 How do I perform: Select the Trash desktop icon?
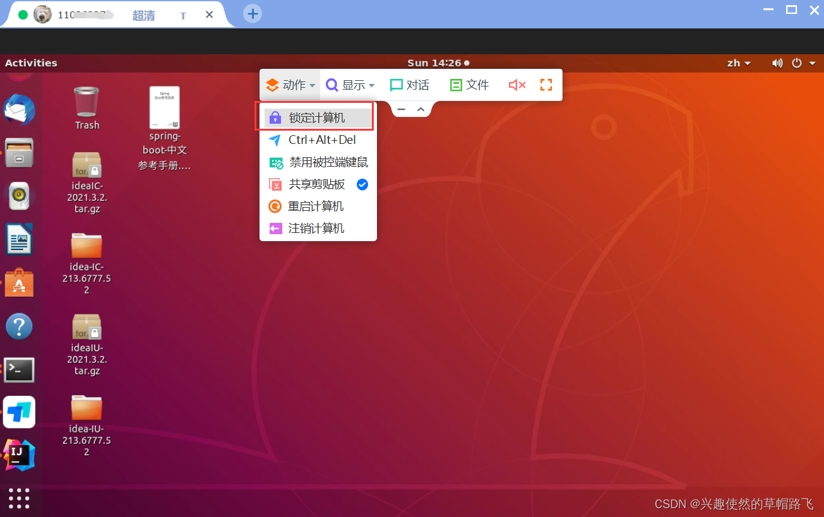point(87,108)
